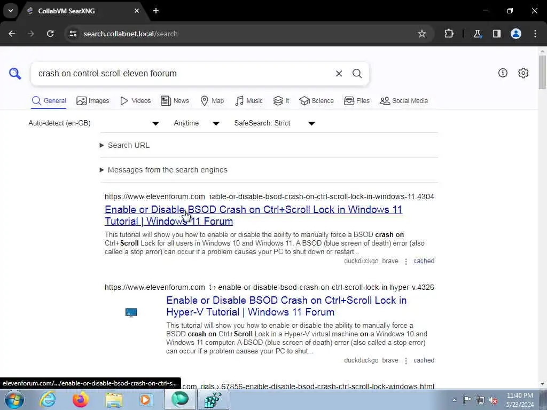Open the network tray icon
Viewport: 547px width, 410px height.
(x=480, y=400)
